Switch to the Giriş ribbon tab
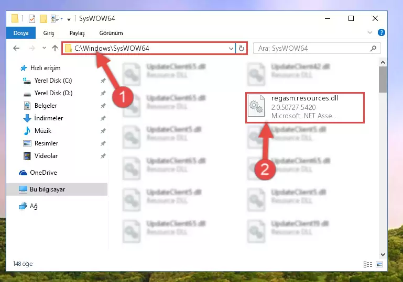This screenshot has height=282, width=403. click(x=49, y=33)
